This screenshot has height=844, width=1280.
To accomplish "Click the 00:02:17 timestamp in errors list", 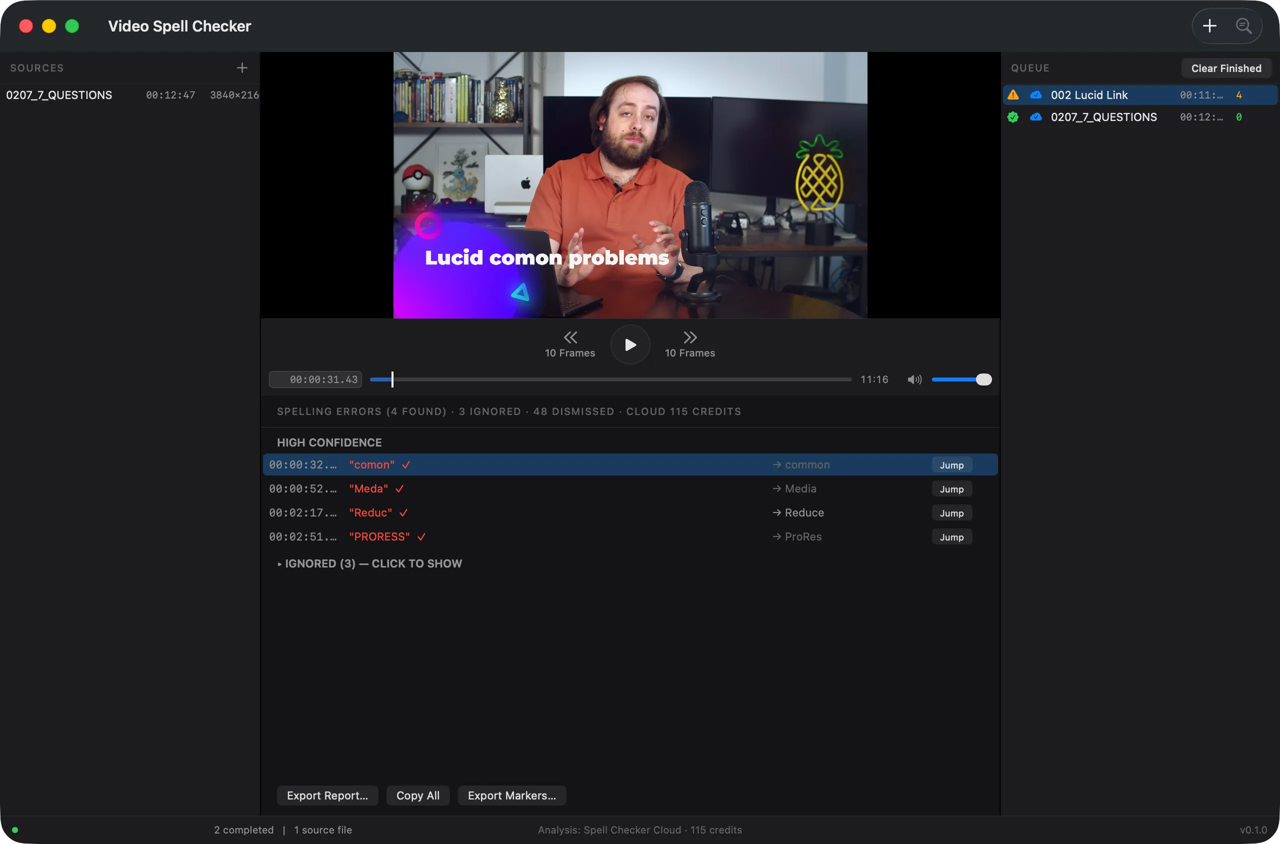I will pos(303,513).
